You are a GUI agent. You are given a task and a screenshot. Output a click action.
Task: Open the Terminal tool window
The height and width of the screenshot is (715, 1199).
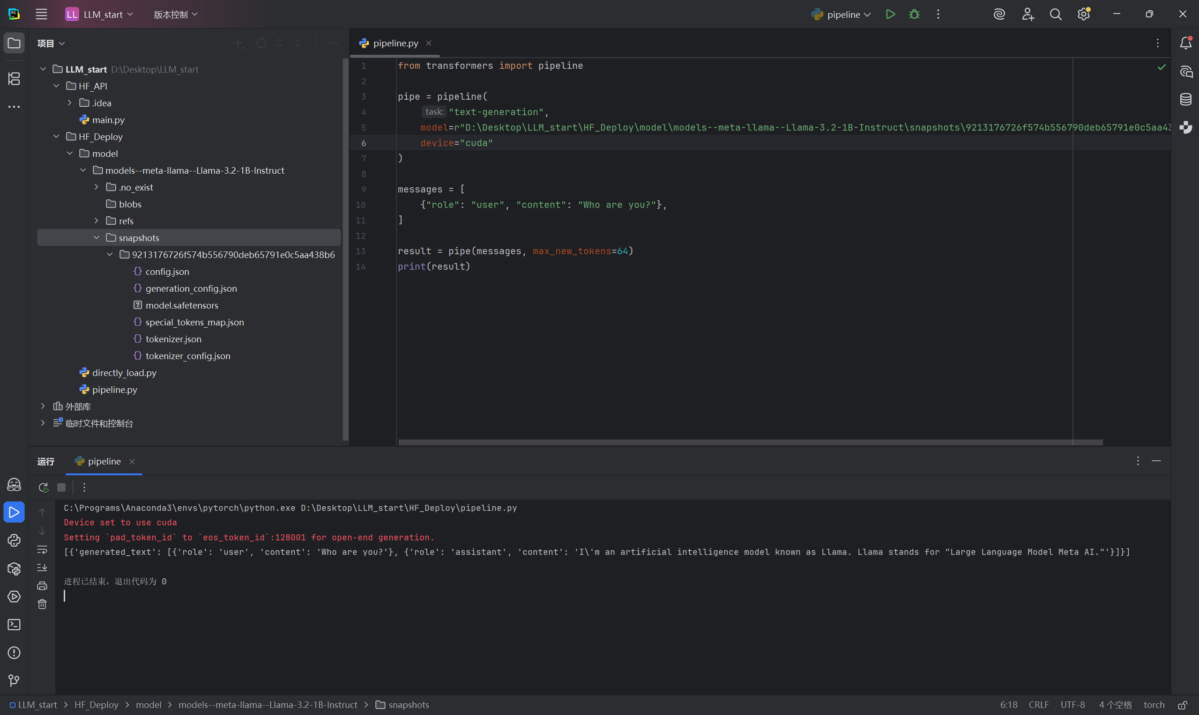(14, 625)
